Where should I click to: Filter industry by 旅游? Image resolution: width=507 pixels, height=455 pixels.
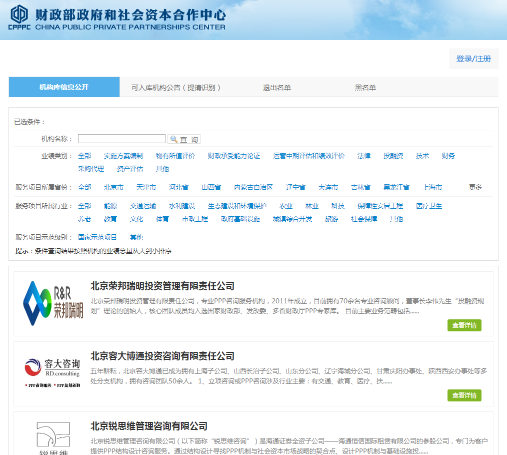[331, 219]
